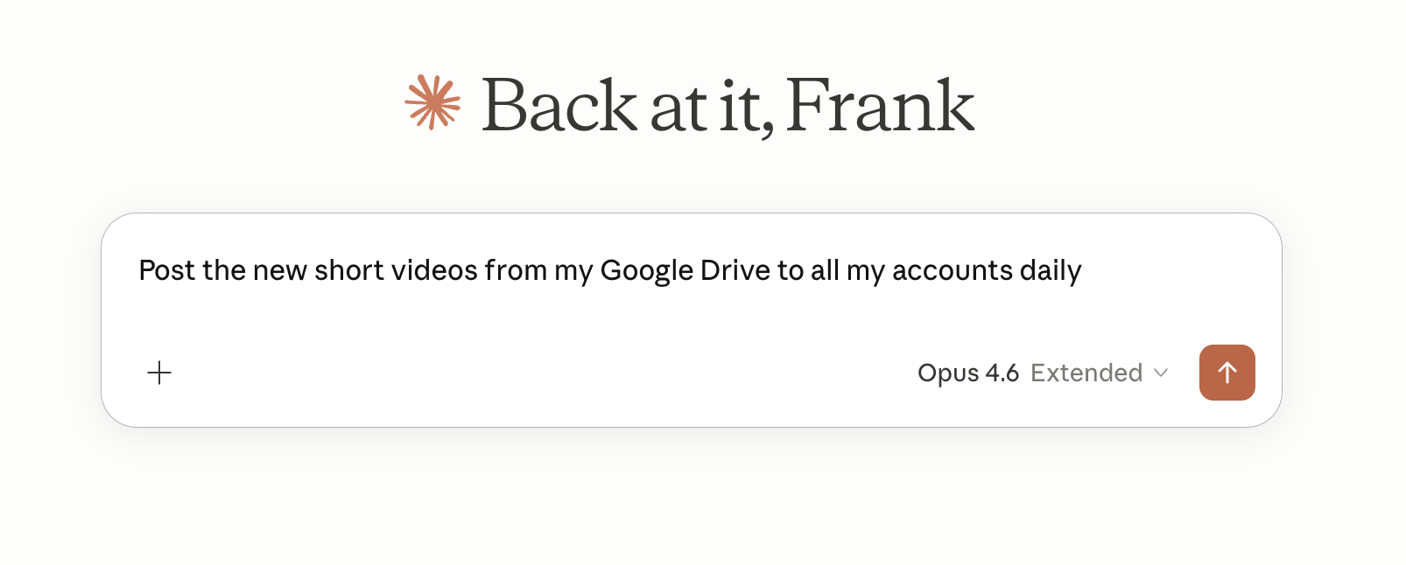This screenshot has height=565, width=1406.
Task: Click the Back at it, Frank heading
Action: tap(727, 105)
